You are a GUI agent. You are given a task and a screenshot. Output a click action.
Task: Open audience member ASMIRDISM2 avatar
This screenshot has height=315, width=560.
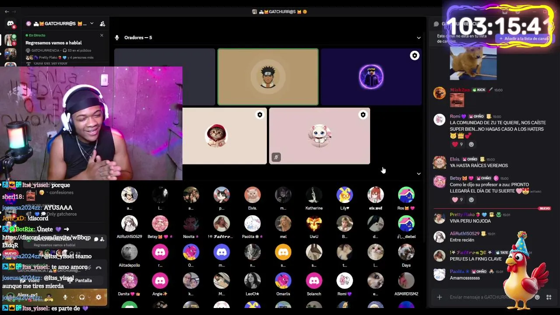click(x=406, y=281)
